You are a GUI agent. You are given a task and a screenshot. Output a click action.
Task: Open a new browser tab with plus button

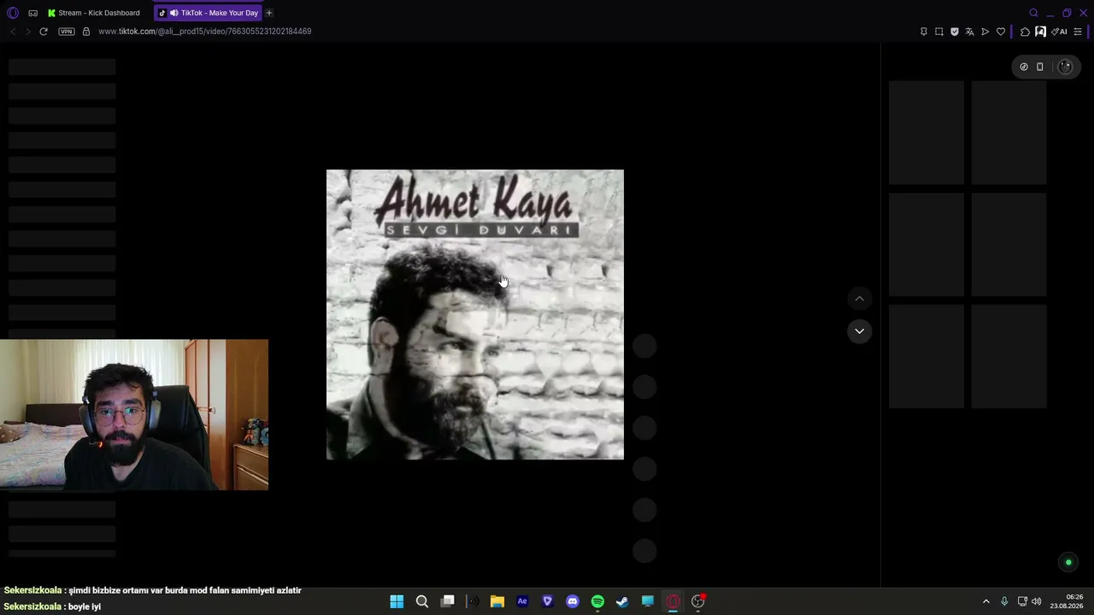pyautogui.click(x=269, y=13)
